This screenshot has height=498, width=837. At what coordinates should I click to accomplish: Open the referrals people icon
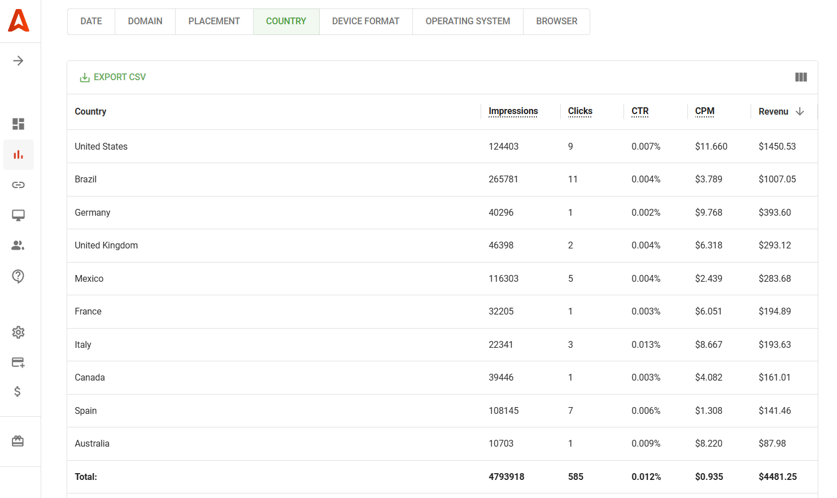pyautogui.click(x=18, y=245)
